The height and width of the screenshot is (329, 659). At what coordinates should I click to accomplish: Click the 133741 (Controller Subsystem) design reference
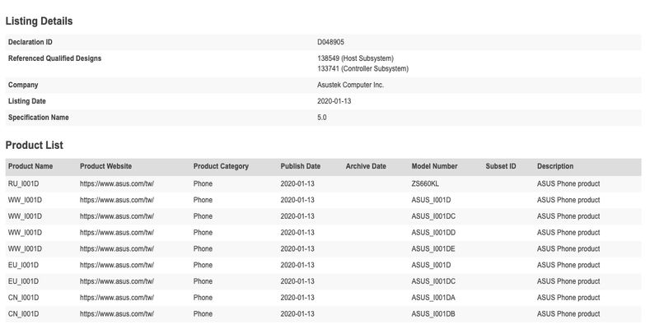(362, 69)
